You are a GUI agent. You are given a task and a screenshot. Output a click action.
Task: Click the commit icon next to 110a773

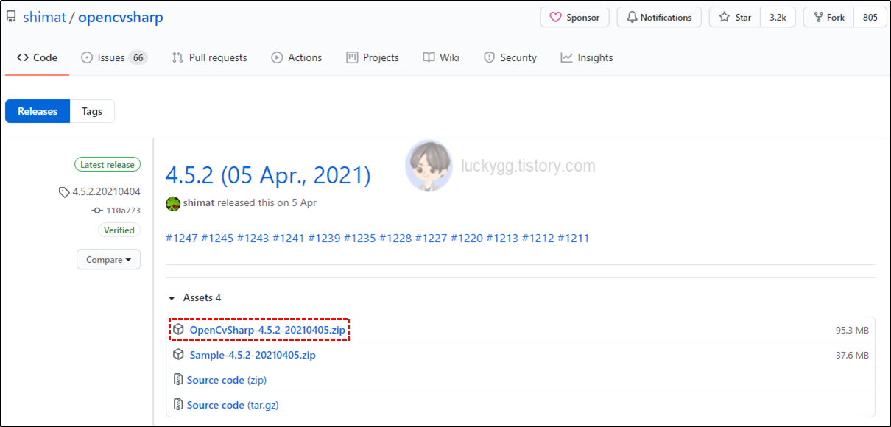pyautogui.click(x=96, y=210)
